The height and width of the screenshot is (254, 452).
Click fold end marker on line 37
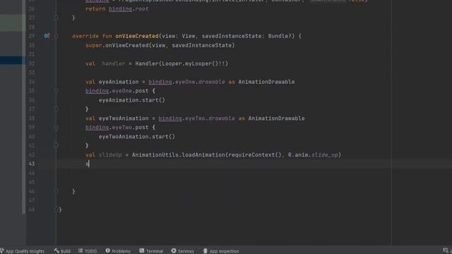(56, 109)
